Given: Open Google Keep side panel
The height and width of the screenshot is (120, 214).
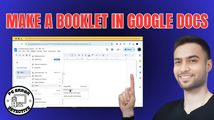Looking at the screenshot, I should click(x=140, y=61).
